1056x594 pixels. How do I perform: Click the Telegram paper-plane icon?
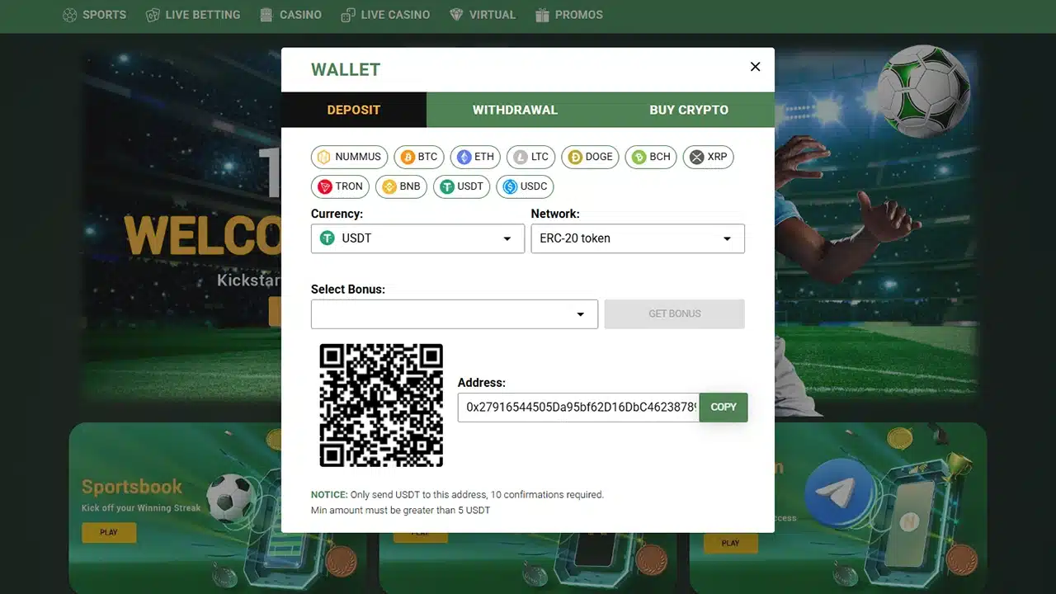click(x=839, y=494)
